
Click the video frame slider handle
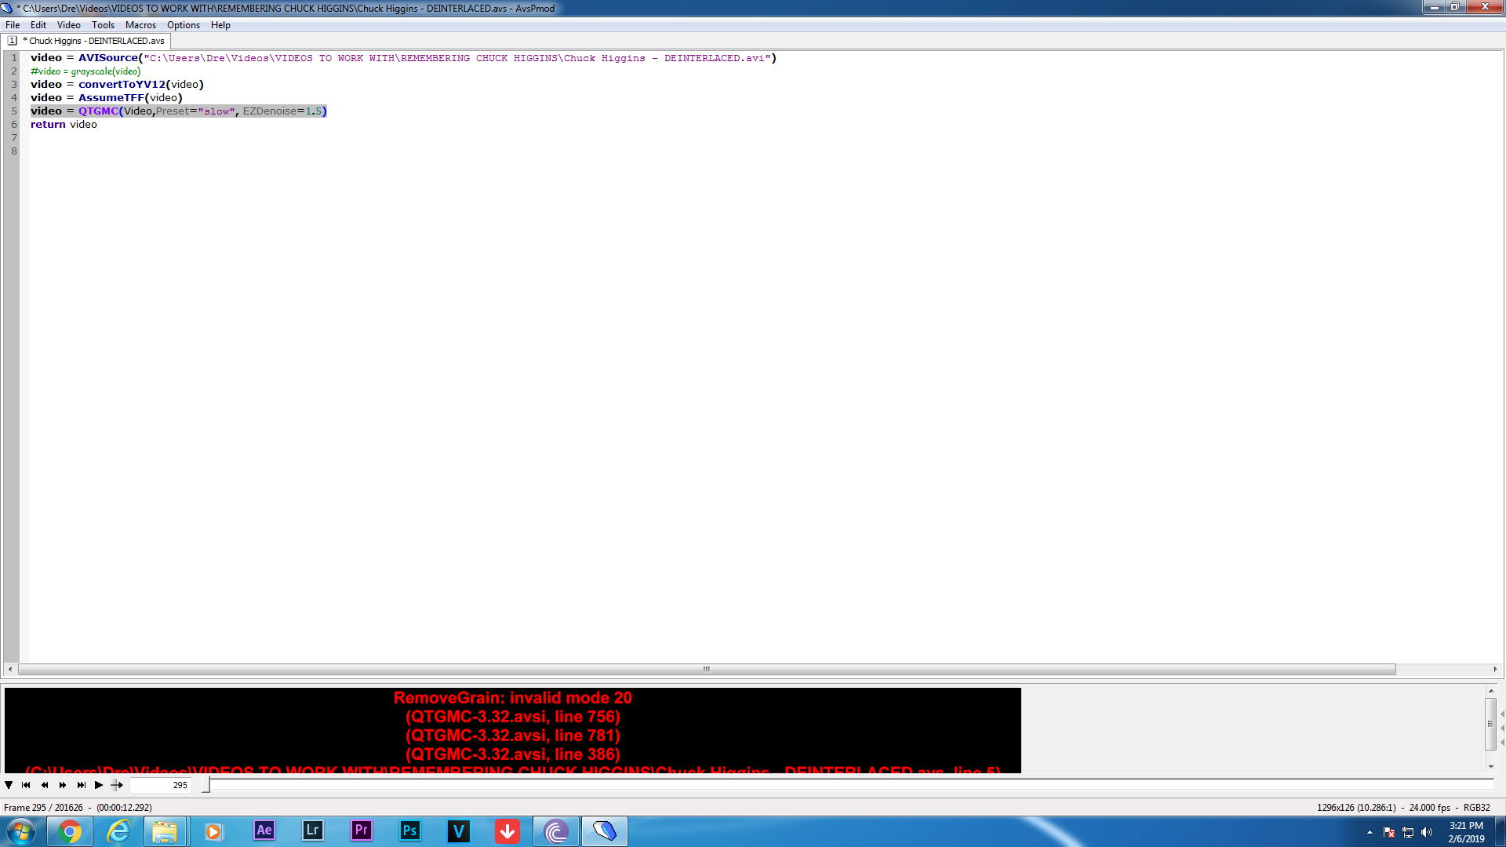pyautogui.click(x=206, y=785)
